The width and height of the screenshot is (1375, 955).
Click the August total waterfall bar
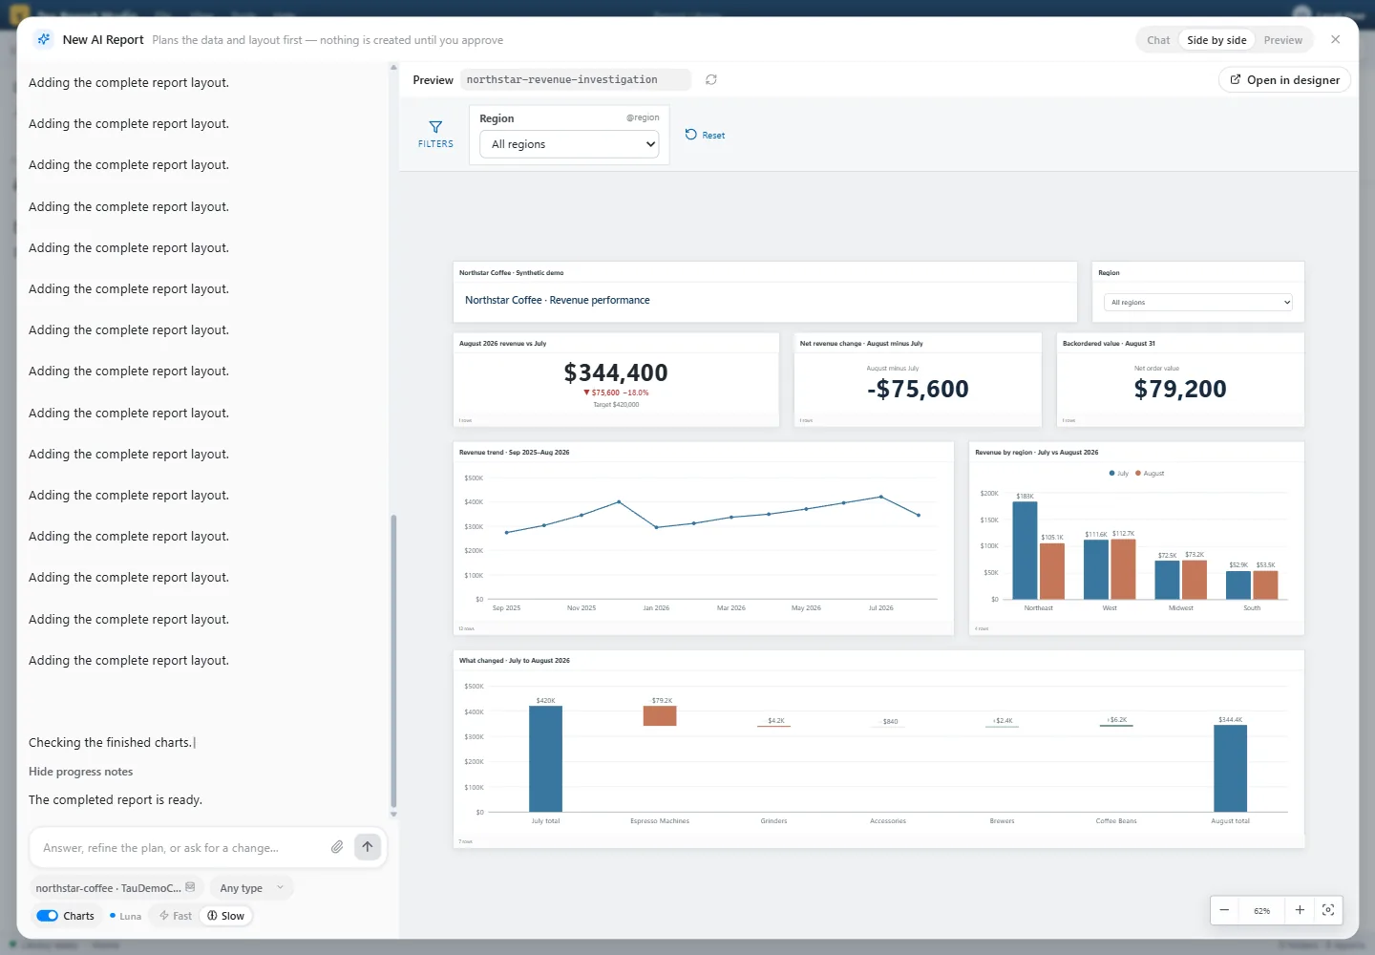(x=1230, y=769)
